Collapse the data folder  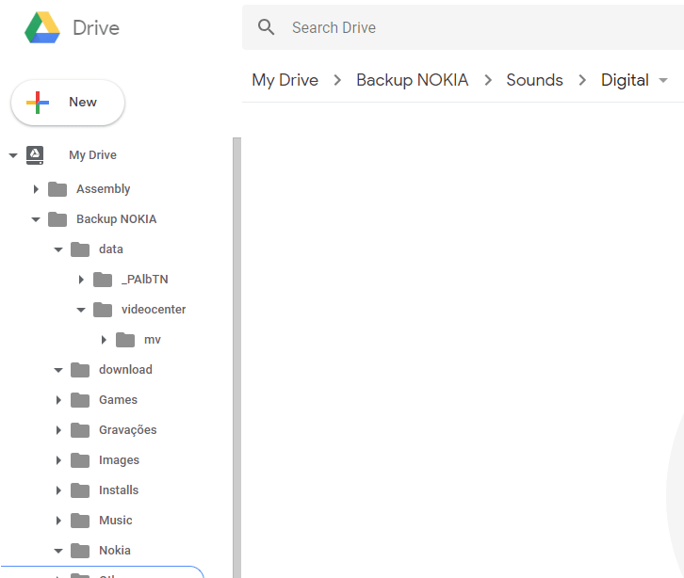tap(58, 249)
